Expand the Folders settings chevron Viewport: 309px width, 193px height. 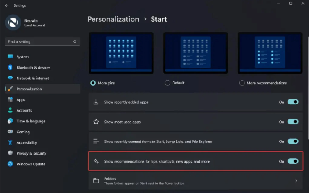coord(296,181)
